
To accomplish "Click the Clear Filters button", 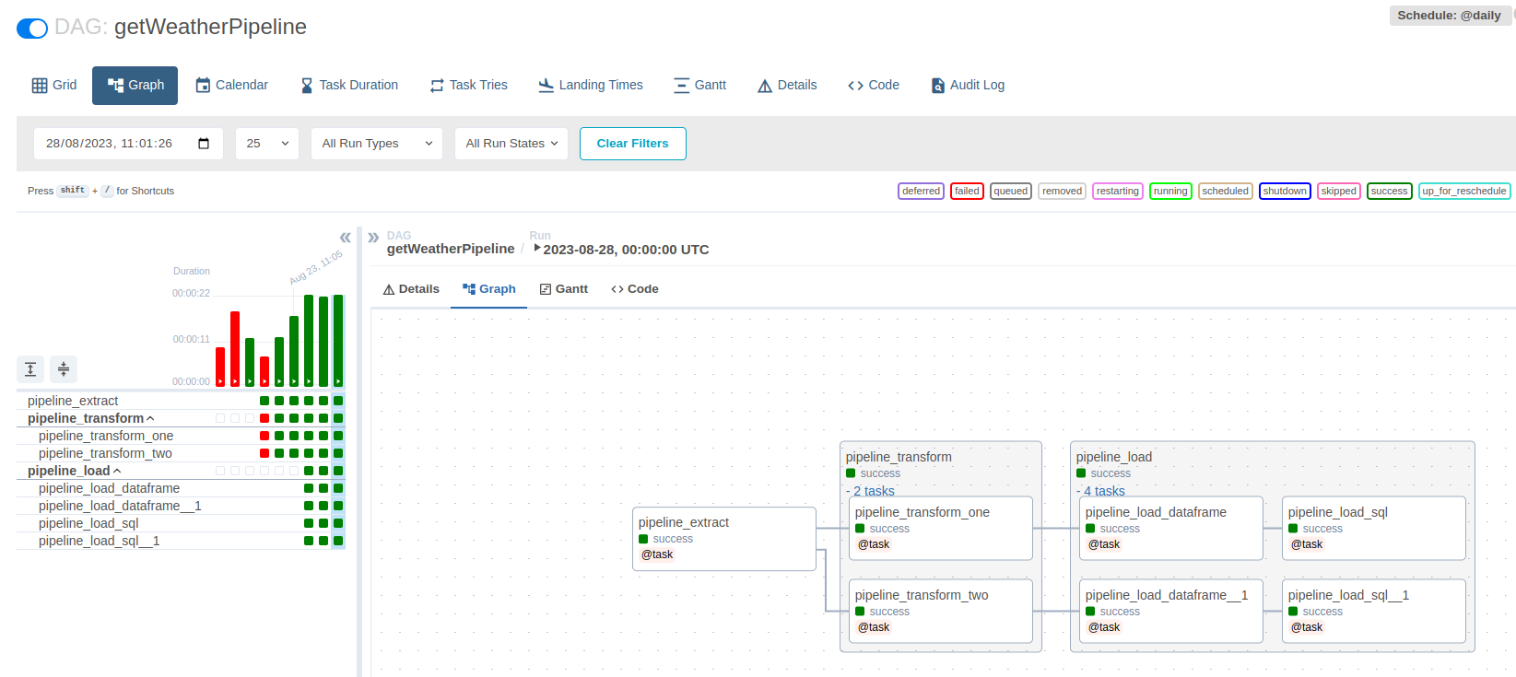I will click(x=632, y=144).
